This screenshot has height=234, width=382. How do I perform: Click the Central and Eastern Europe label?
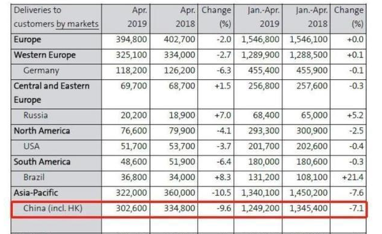pos(52,93)
